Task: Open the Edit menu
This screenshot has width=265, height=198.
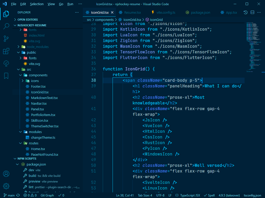Action: [x=23, y=4]
